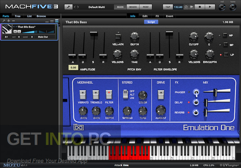Enable the BP filter mode
Viewport: 241px width, 168px height.
coord(226,45)
